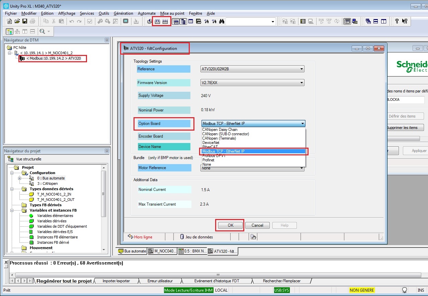Image resolution: width=428 pixels, height=296 pixels.
Task: Switch to Erreur utilisateur output tab
Action: click(160, 281)
